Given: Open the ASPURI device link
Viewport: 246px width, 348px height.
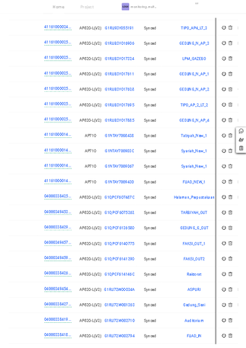Looking at the screenshot, I should [194, 290].
